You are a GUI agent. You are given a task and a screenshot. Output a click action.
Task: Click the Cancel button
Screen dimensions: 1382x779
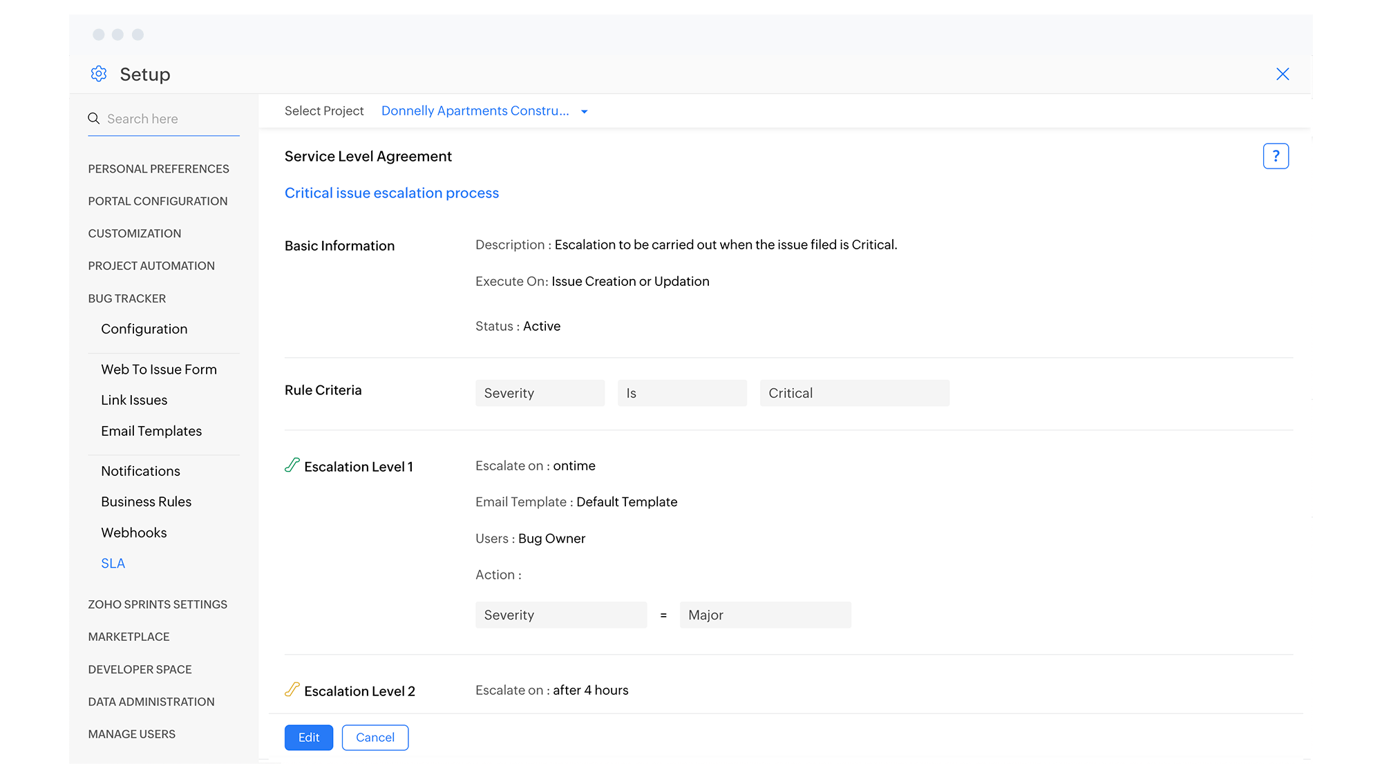coord(375,738)
